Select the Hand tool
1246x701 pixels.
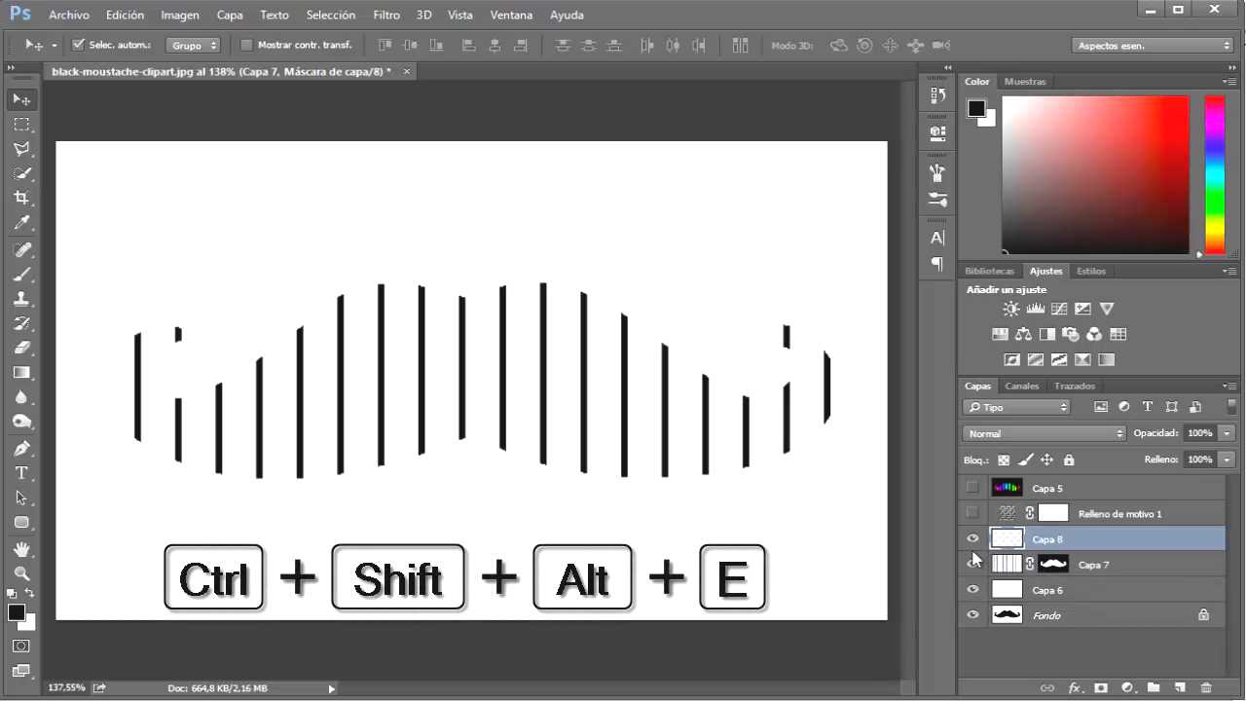[21, 549]
